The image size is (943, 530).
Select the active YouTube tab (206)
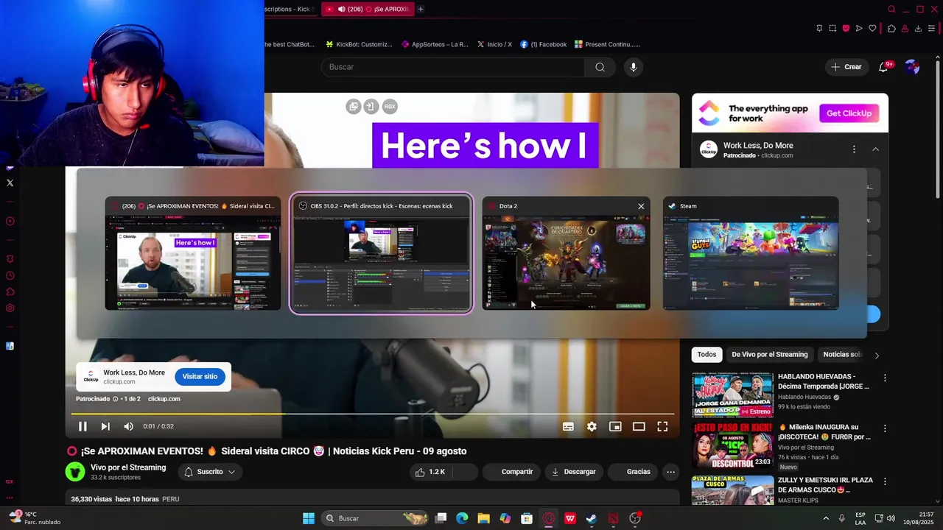tap(367, 9)
